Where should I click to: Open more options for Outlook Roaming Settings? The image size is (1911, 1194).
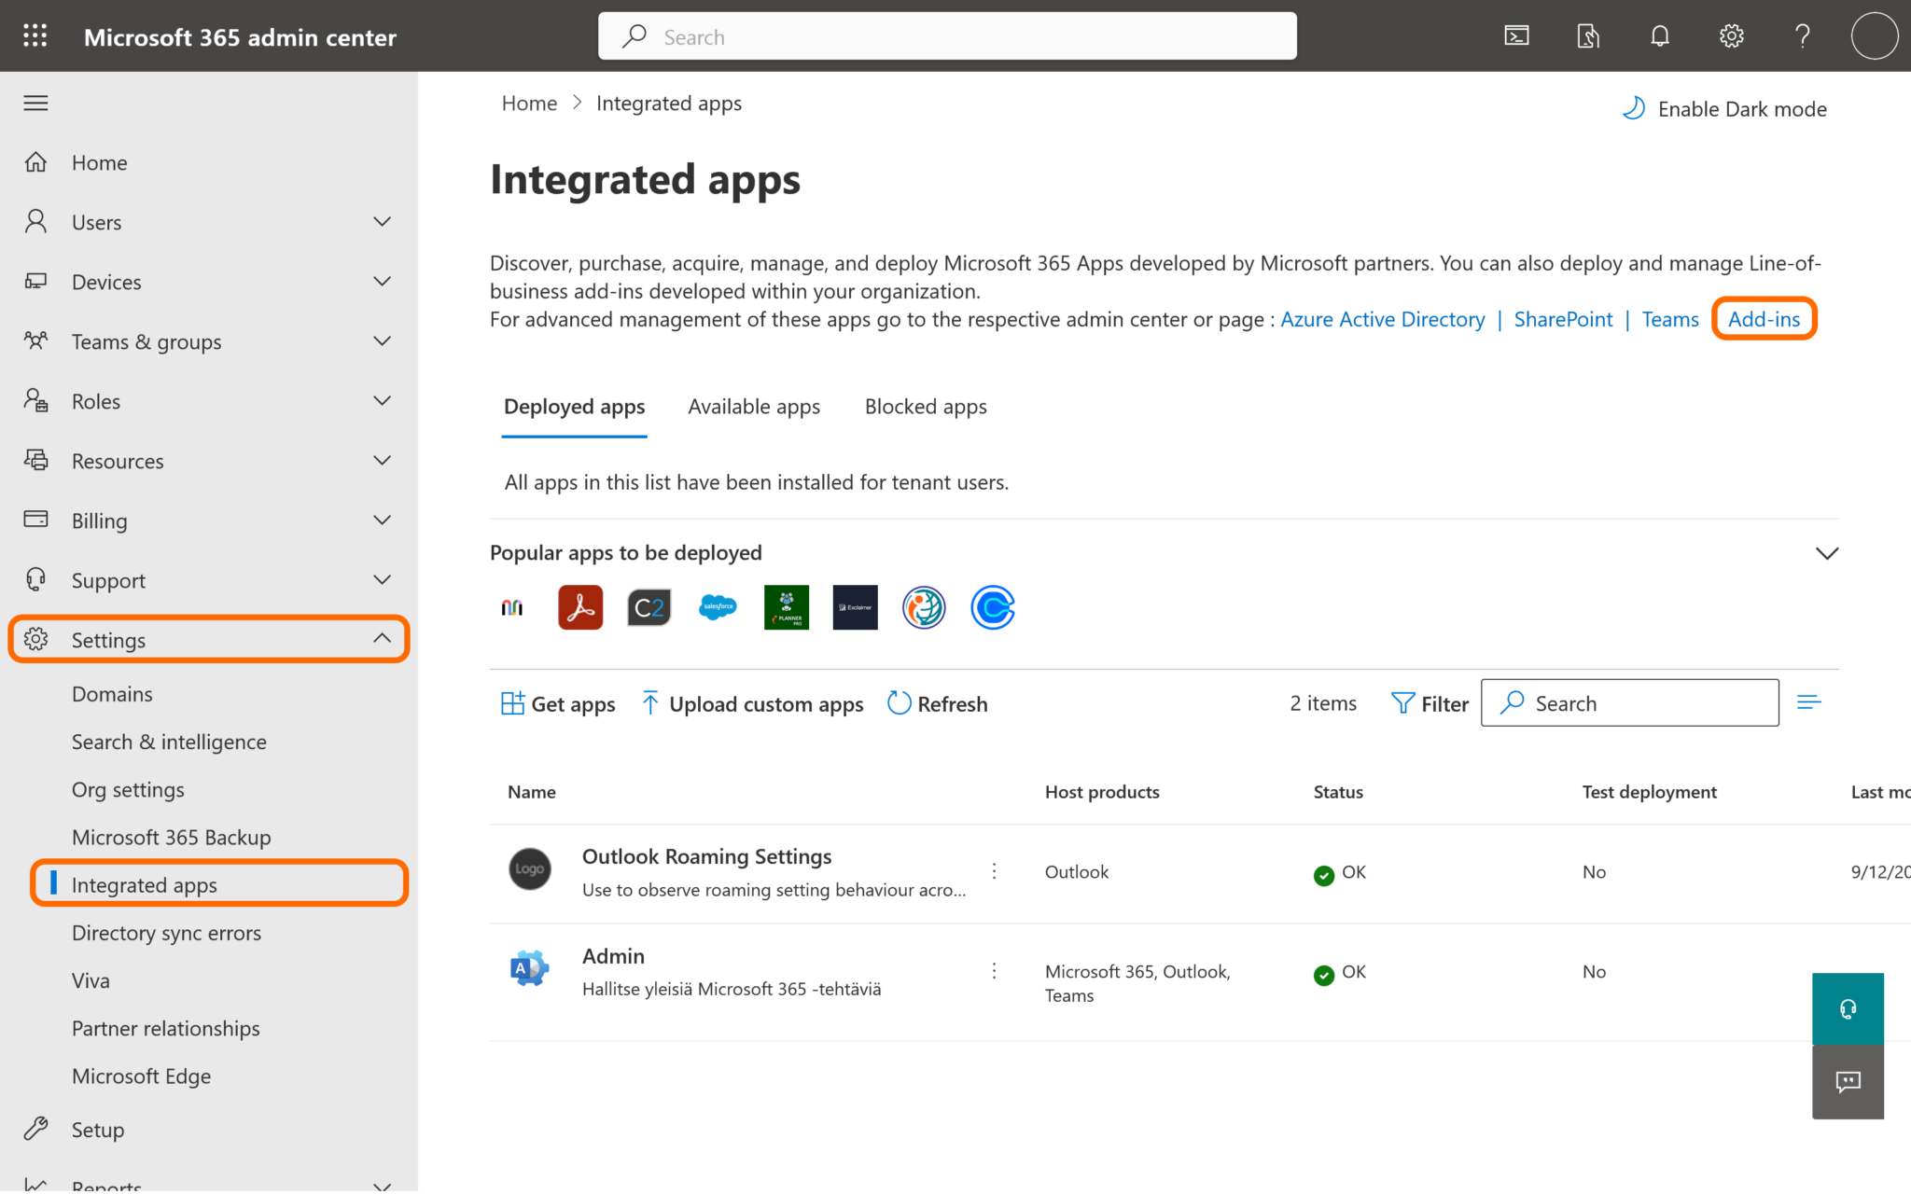coord(995,871)
